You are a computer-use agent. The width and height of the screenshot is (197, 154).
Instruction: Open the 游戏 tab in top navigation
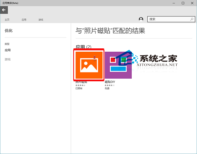pyautogui.click(x=41, y=20)
